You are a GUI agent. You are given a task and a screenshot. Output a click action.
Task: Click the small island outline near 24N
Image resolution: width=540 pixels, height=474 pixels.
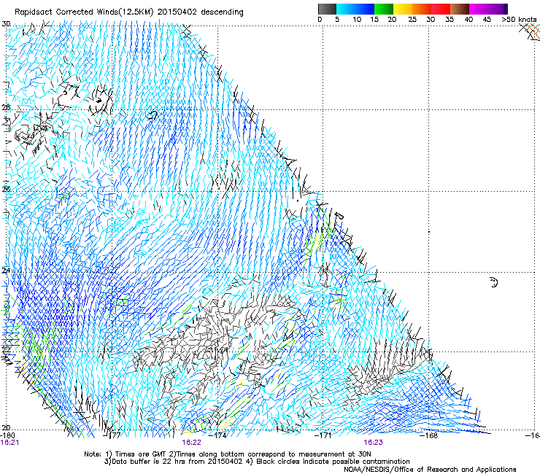493,282
